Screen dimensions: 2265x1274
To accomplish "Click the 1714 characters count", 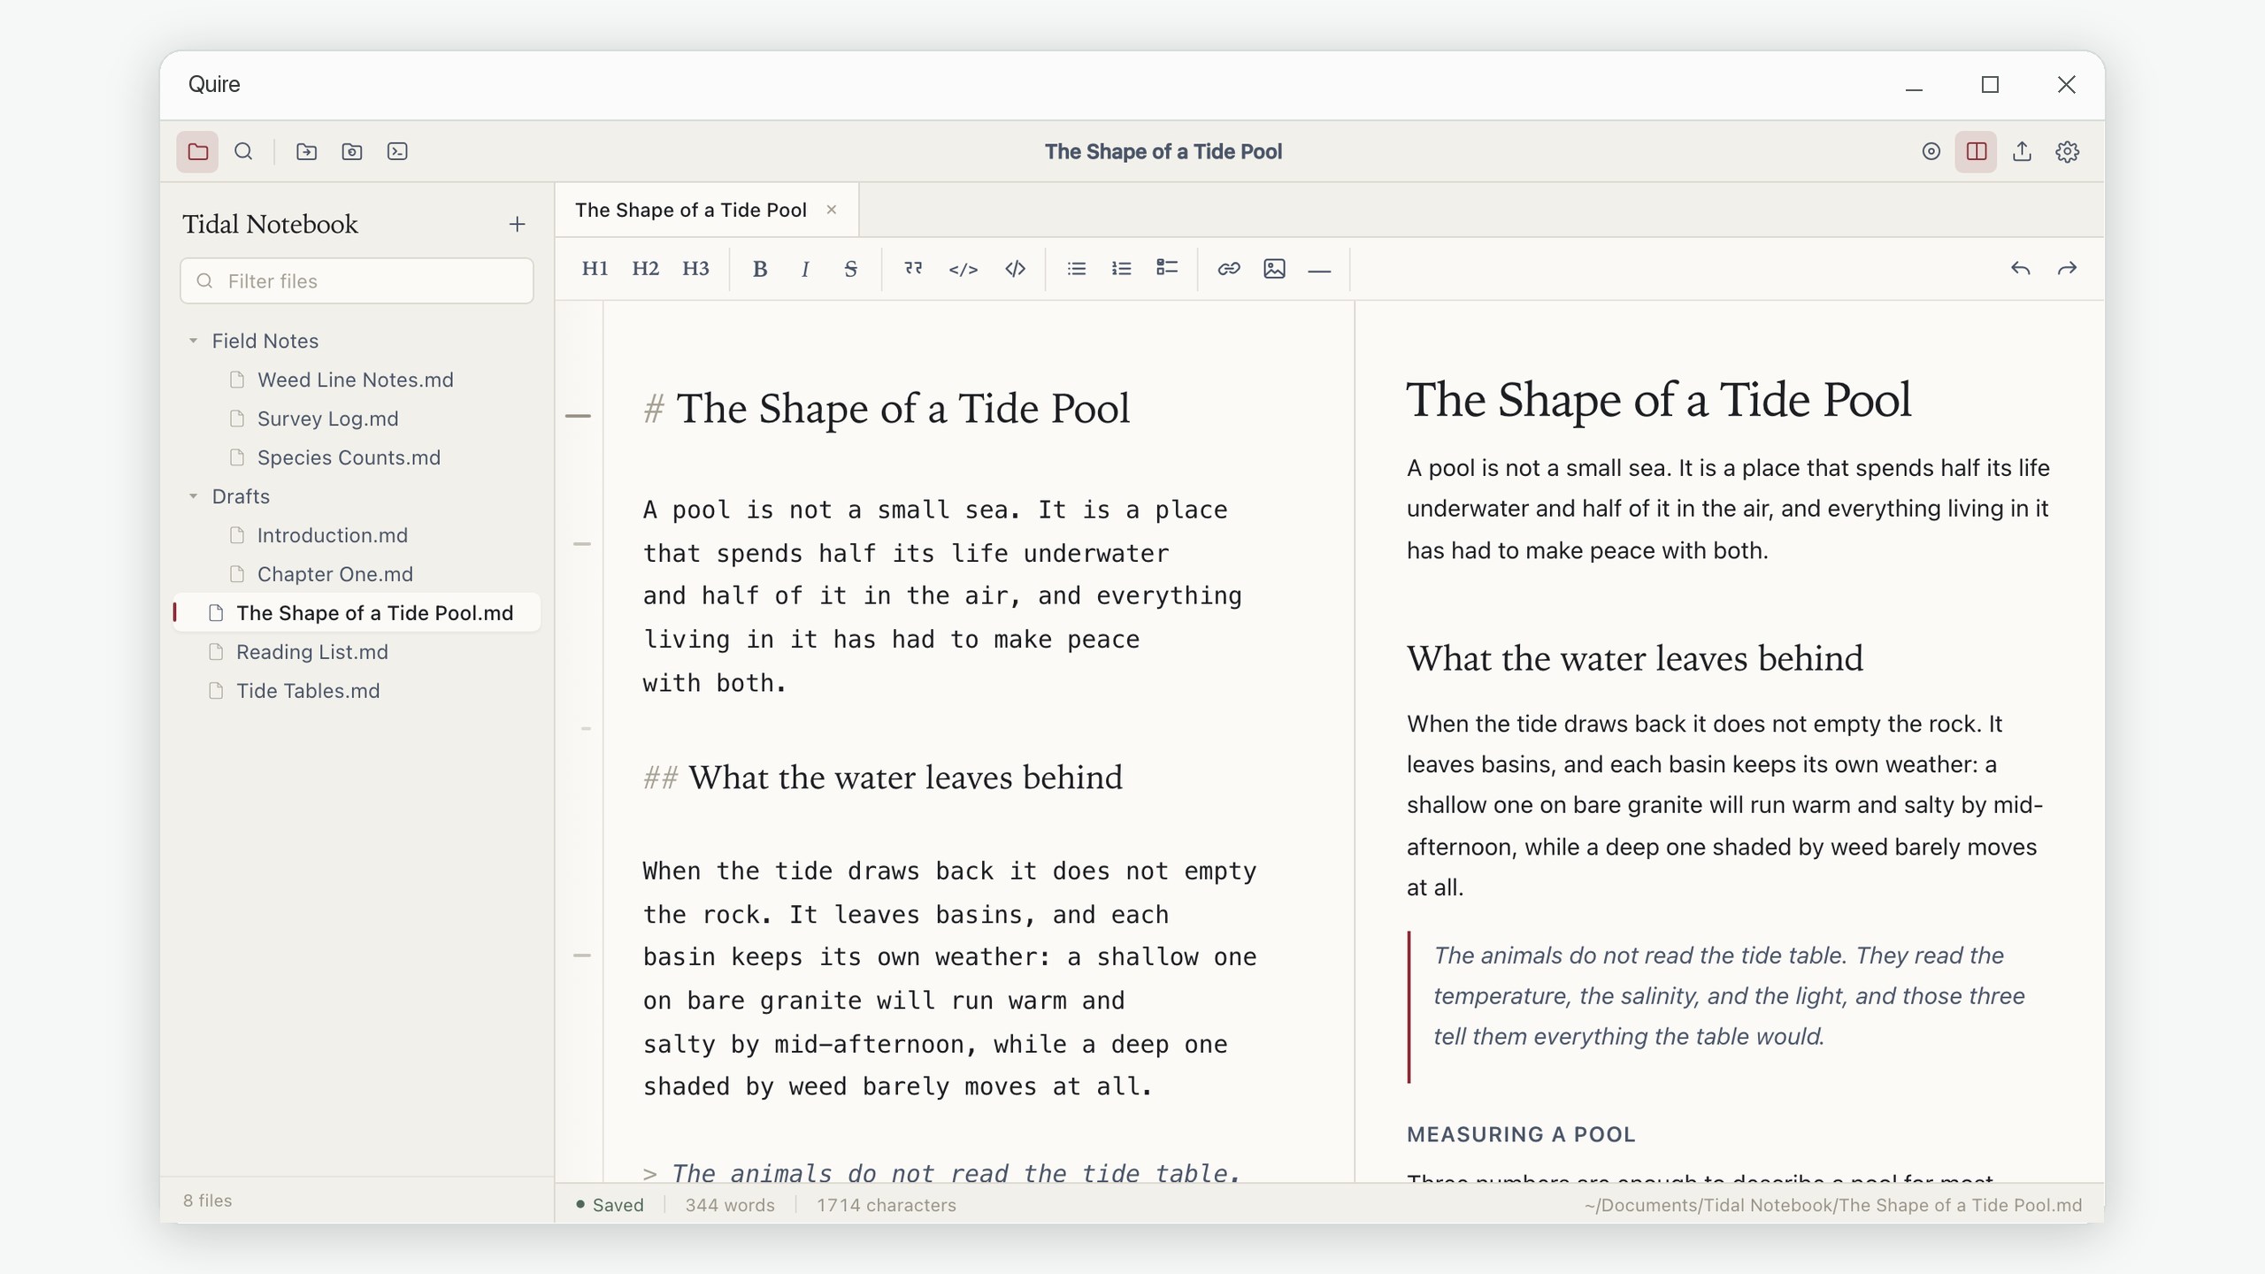I will coord(887,1205).
